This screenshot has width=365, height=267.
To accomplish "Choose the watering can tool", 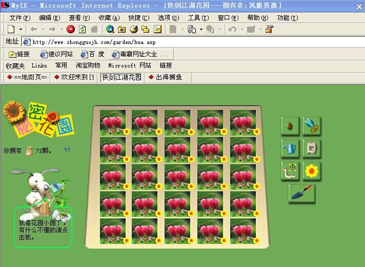I will coord(290,149).
